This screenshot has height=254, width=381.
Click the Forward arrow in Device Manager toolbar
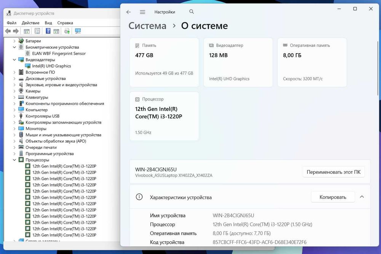point(16,31)
